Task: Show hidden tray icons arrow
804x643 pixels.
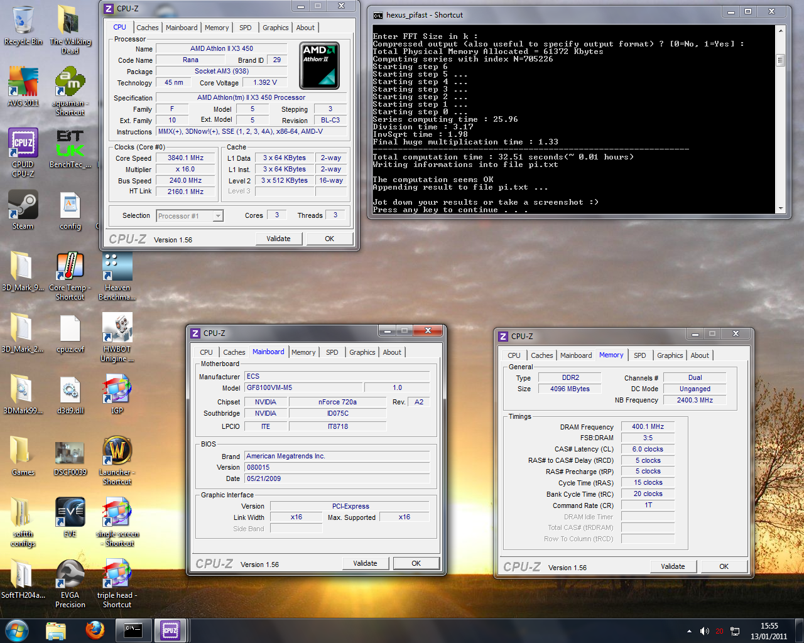Action: 689,631
